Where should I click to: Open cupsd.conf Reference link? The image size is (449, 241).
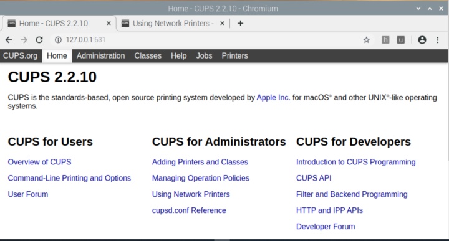click(x=189, y=210)
